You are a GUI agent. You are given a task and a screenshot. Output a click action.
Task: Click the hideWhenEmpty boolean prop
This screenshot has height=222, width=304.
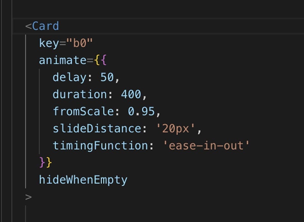click(x=83, y=180)
